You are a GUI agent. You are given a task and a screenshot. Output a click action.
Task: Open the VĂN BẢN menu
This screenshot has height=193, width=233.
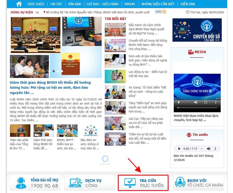pos(75,4)
